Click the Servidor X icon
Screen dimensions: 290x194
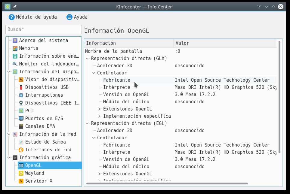21,181
